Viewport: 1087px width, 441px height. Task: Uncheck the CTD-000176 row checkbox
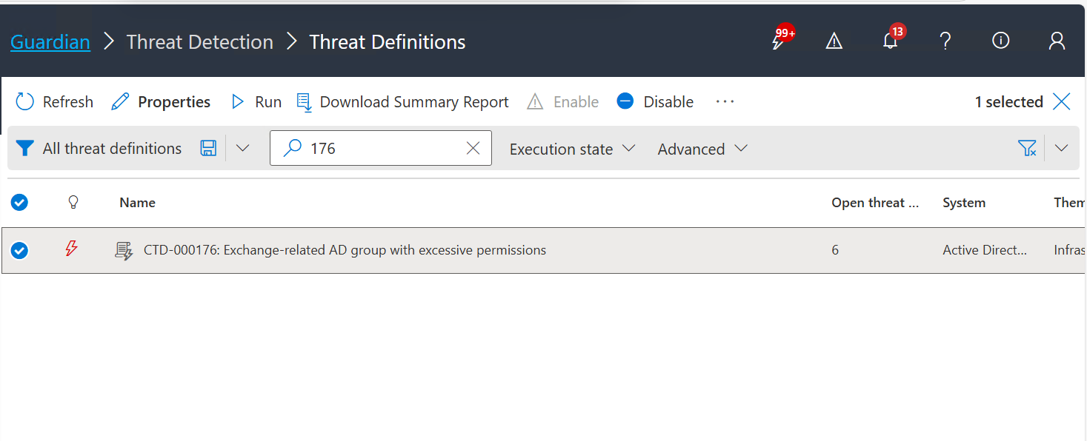click(20, 251)
